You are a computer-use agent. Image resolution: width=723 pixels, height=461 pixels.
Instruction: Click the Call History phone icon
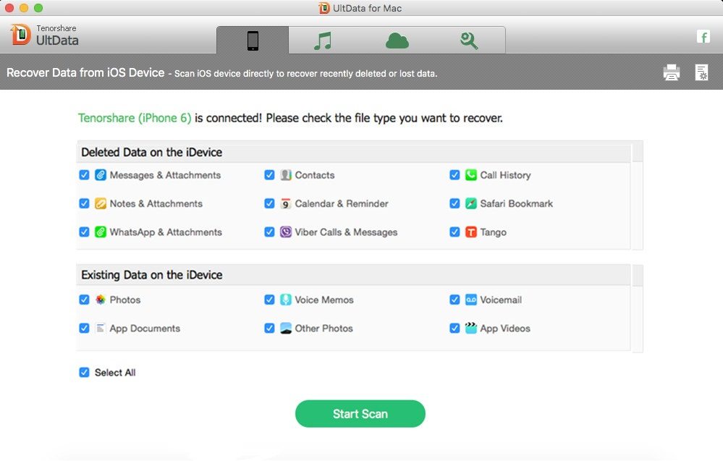click(x=470, y=175)
